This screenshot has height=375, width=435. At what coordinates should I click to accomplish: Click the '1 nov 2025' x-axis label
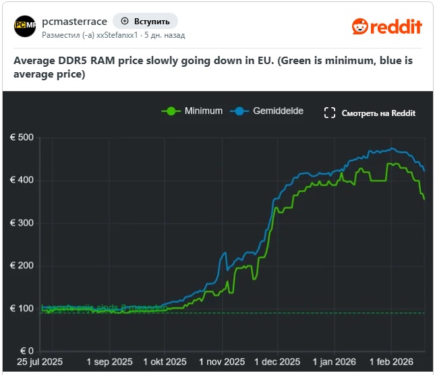tap(223, 362)
